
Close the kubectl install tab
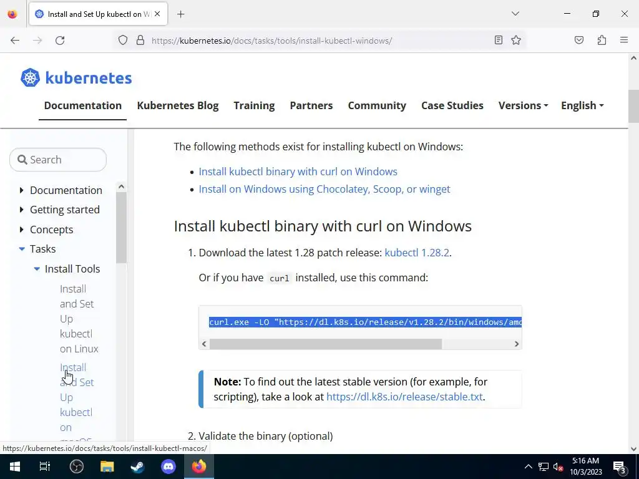[157, 14]
